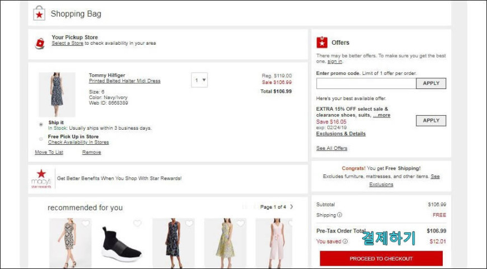The image size is (487, 269).
Task: Apply the entered promo code
Action: (431, 83)
